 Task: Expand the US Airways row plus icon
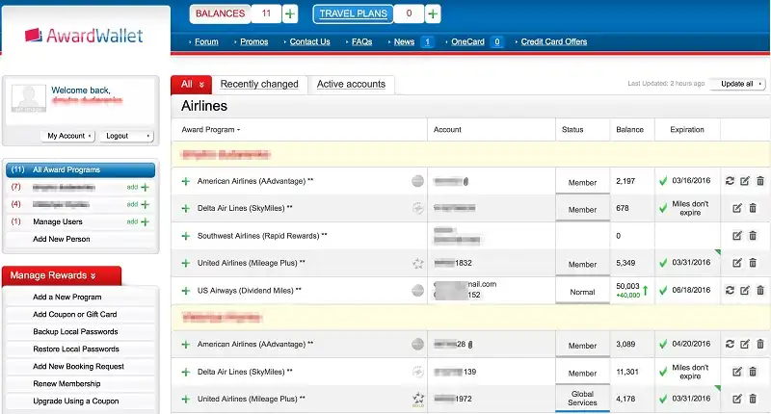pos(186,290)
